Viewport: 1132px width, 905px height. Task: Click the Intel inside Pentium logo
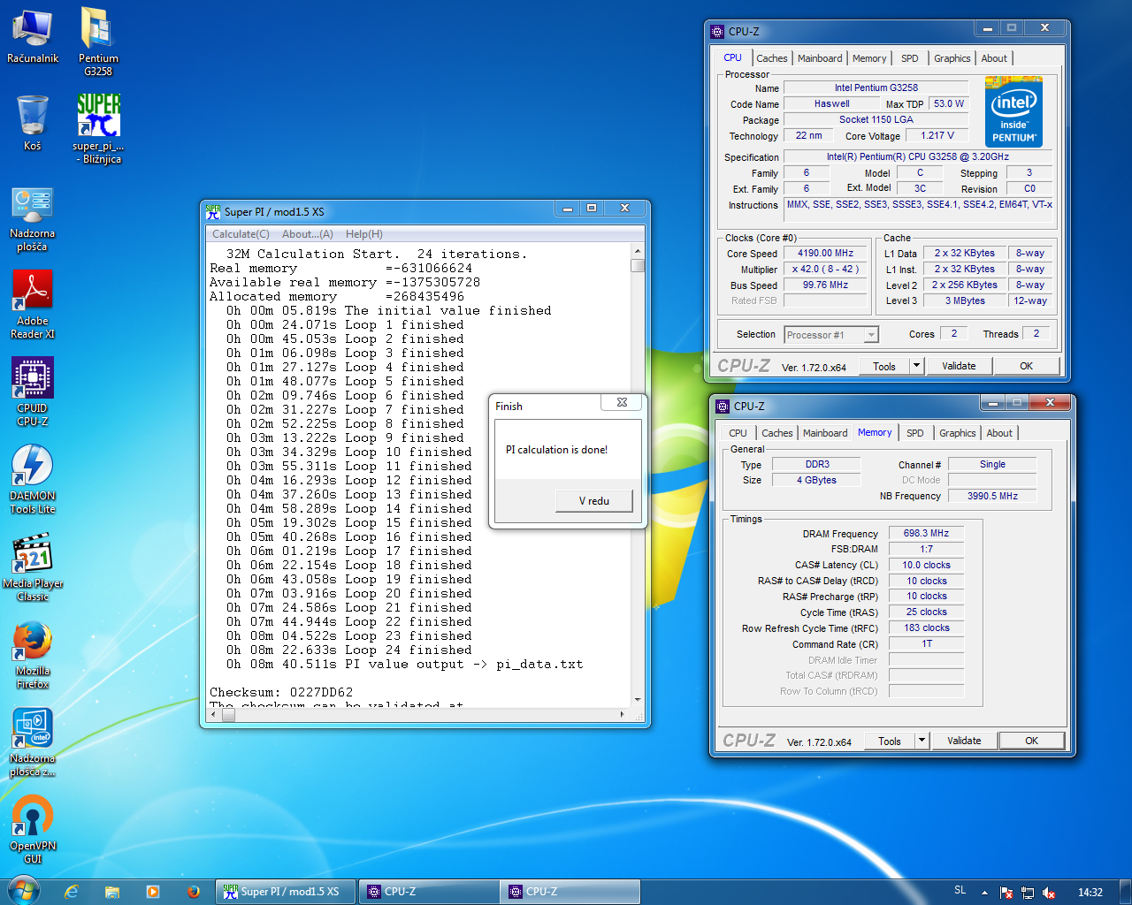point(1013,111)
